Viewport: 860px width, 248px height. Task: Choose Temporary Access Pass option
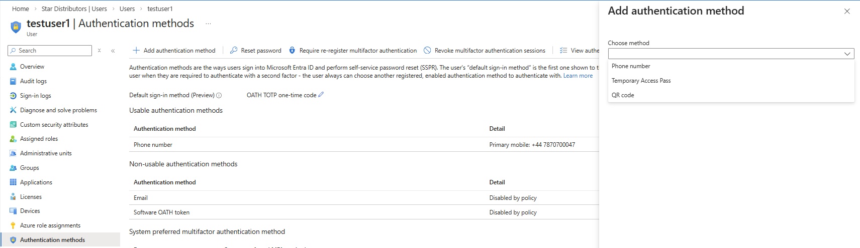(x=641, y=81)
